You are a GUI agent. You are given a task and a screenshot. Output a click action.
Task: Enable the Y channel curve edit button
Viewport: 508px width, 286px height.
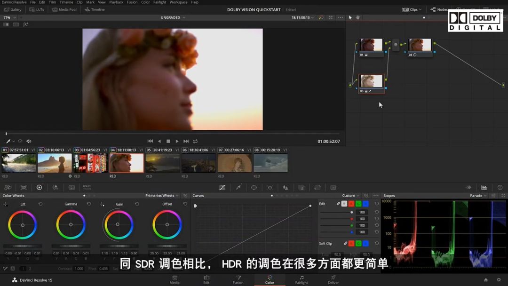pos(344,204)
